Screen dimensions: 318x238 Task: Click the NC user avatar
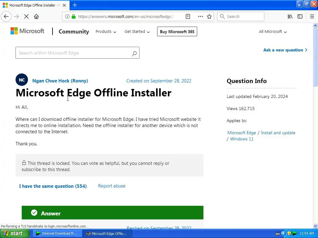(x=22, y=80)
